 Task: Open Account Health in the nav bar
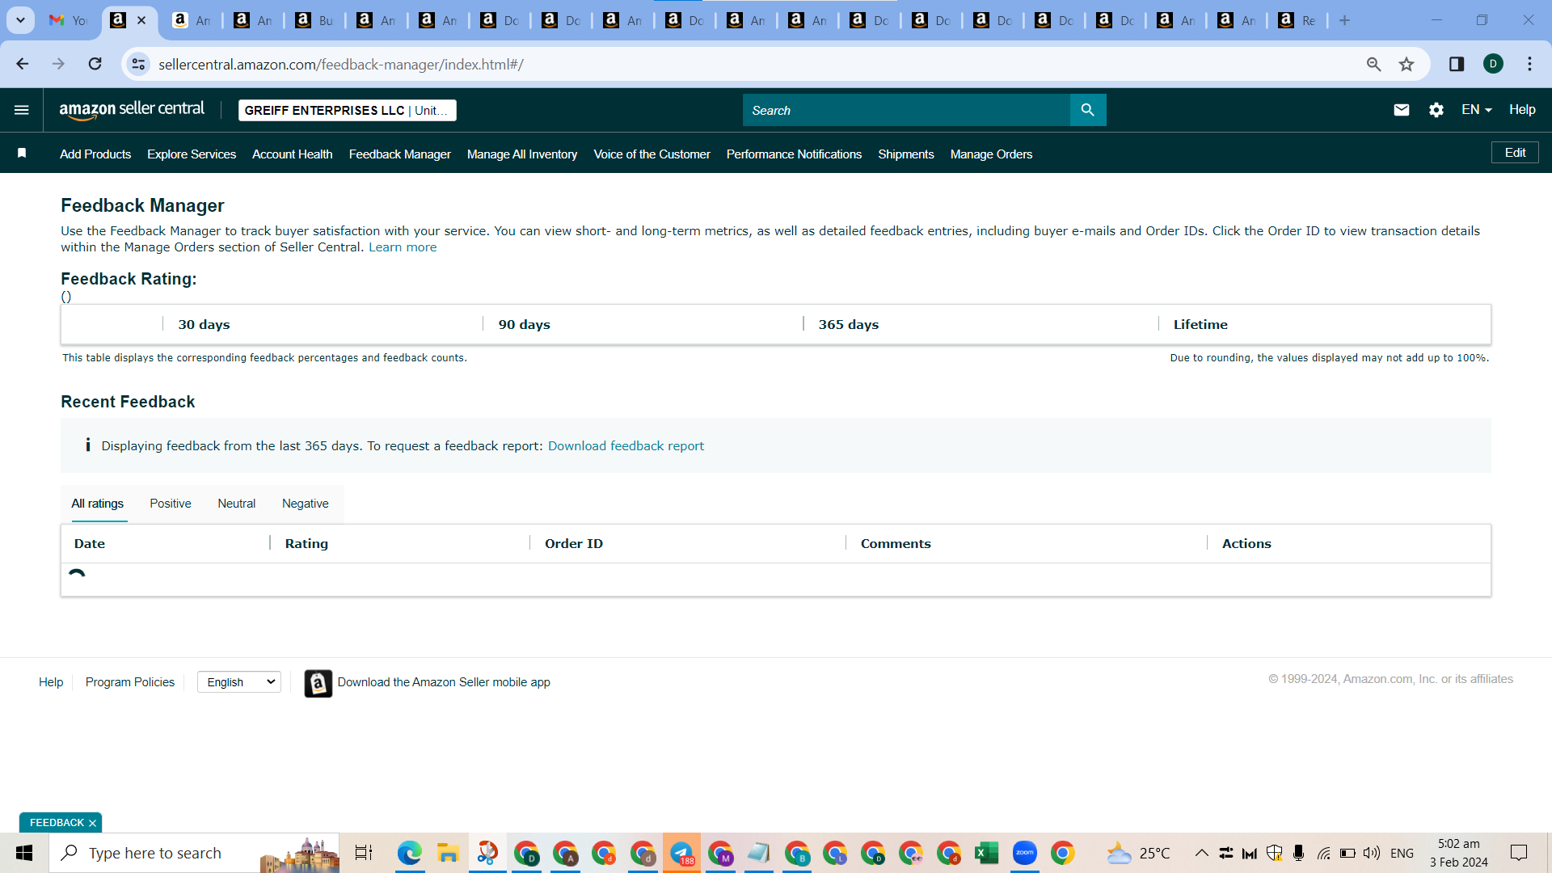tap(293, 154)
